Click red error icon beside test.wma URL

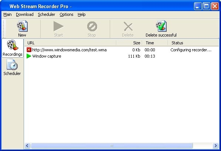point(29,50)
